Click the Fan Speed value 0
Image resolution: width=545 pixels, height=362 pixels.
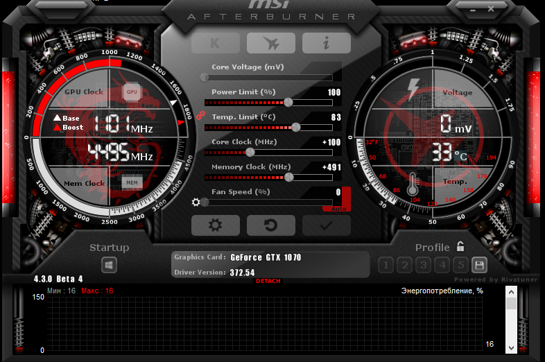pyautogui.click(x=338, y=192)
